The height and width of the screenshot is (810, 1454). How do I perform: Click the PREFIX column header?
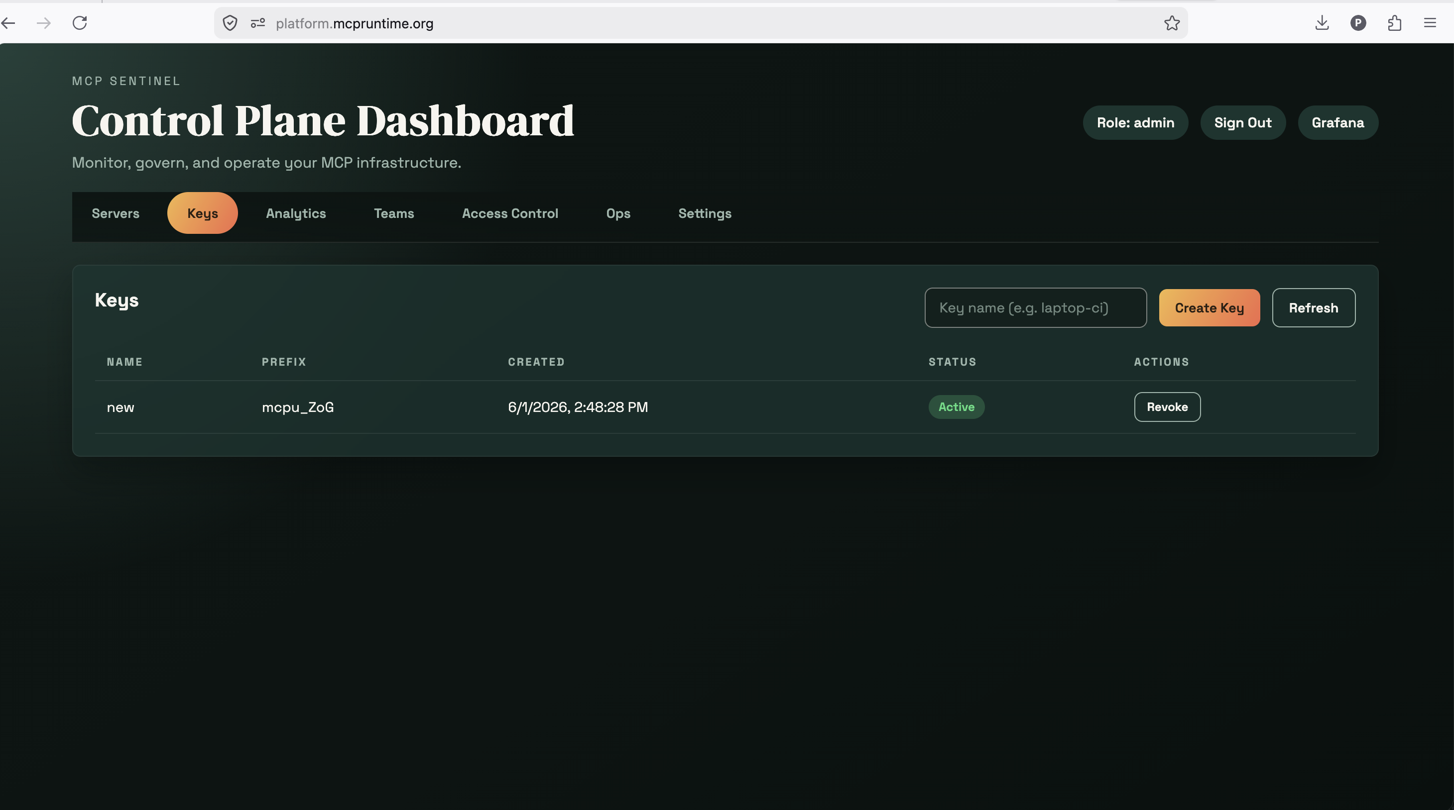tap(284, 362)
